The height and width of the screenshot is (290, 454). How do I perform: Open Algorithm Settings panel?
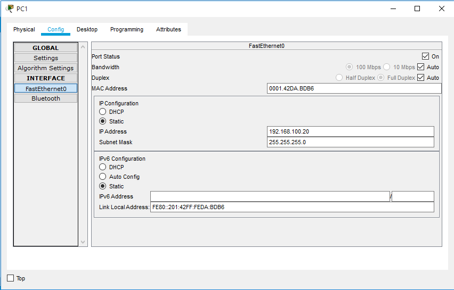point(46,68)
